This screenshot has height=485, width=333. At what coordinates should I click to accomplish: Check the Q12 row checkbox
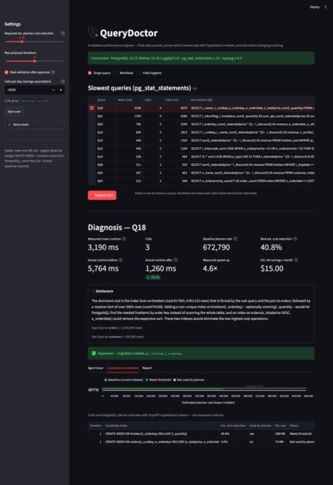[92, 148]
